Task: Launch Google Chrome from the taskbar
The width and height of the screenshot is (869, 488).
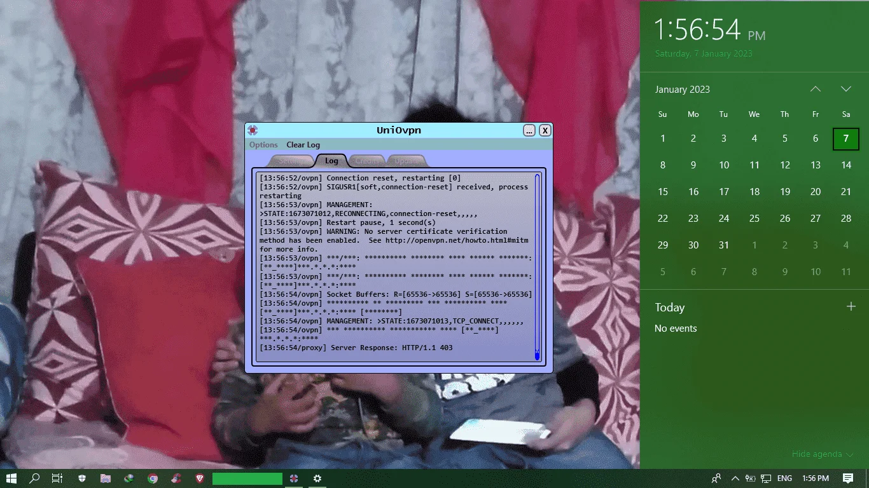Action: coord(153,478)
